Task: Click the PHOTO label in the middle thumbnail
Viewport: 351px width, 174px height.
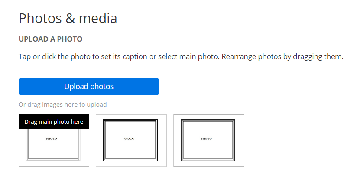Action: 129,138
